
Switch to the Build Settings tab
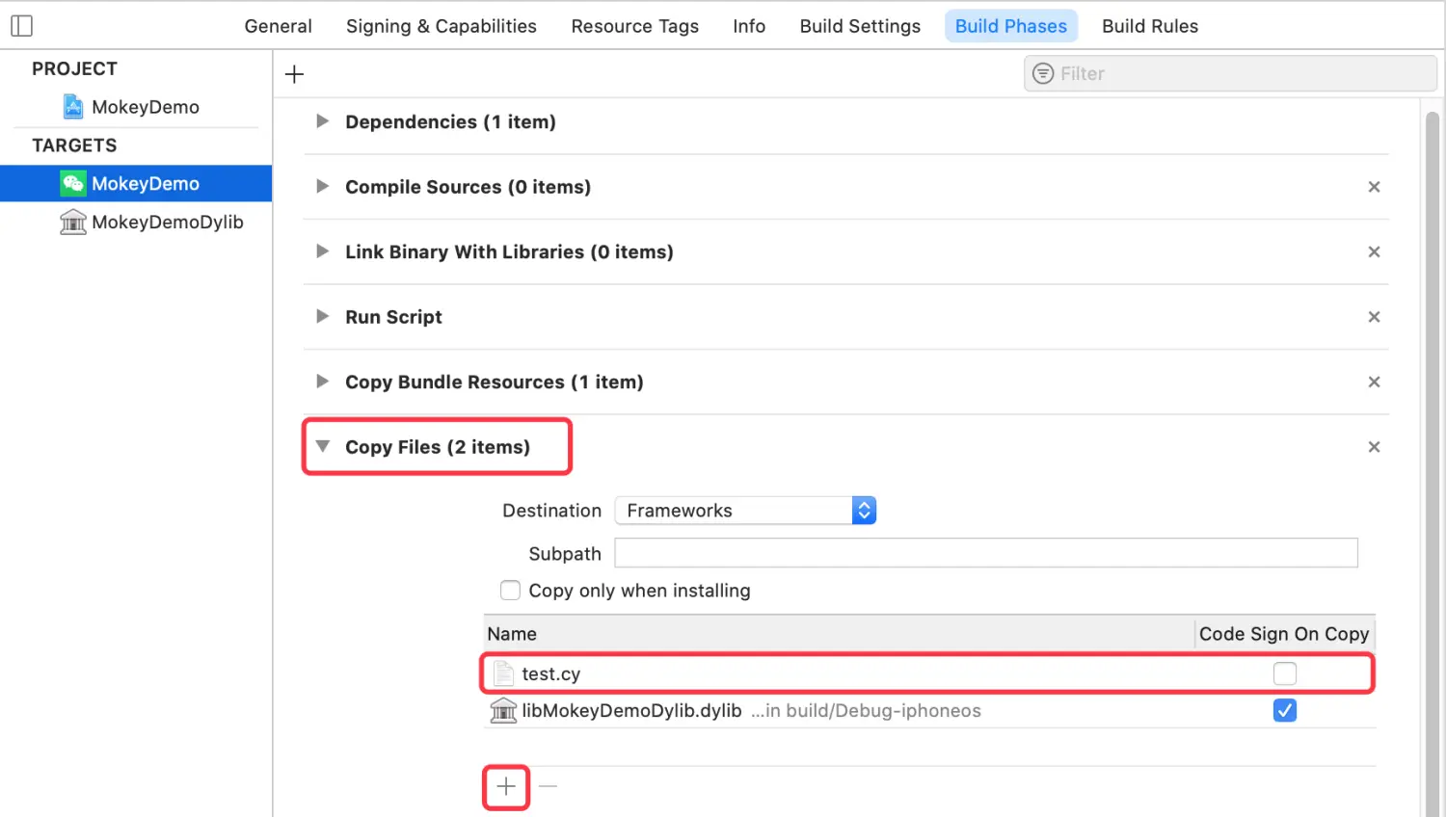(860, 26)
